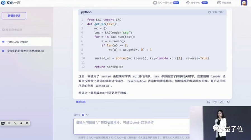Click the thumbs-down icon under the response
Screen dimensions: 251x140
point(228,102)
